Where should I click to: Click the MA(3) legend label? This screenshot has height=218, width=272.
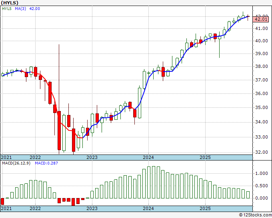20,9
